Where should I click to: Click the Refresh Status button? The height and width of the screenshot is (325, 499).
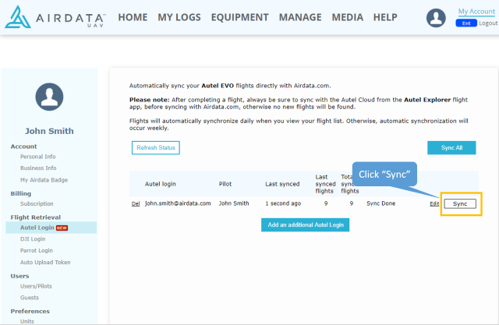point(156,148)
